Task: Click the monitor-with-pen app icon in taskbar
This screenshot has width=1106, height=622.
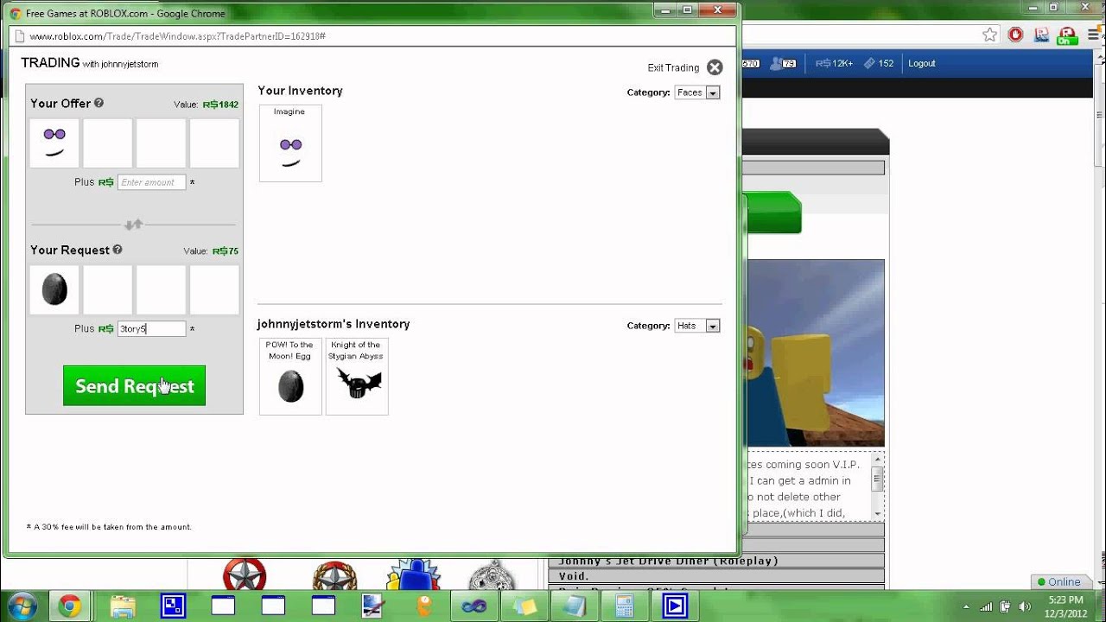Action: point(373,606)
